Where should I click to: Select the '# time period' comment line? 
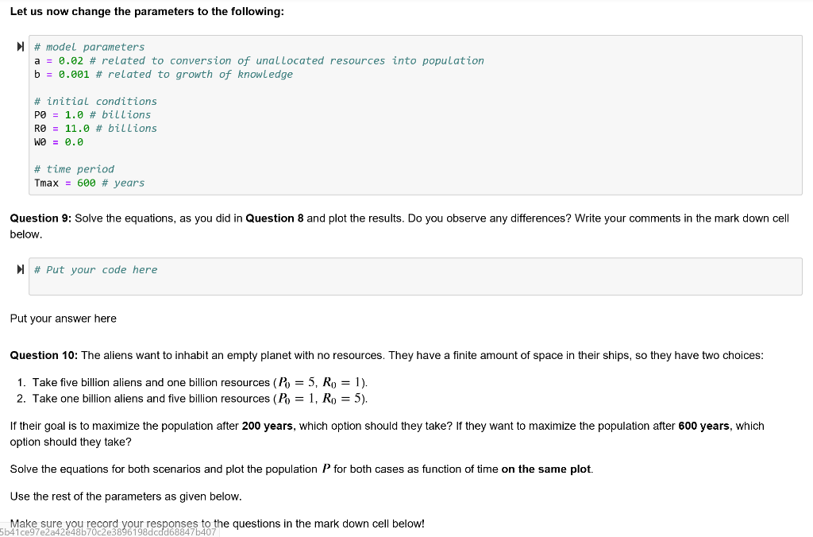coord(75,169)
